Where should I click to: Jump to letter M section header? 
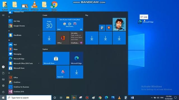coord(9,40)
